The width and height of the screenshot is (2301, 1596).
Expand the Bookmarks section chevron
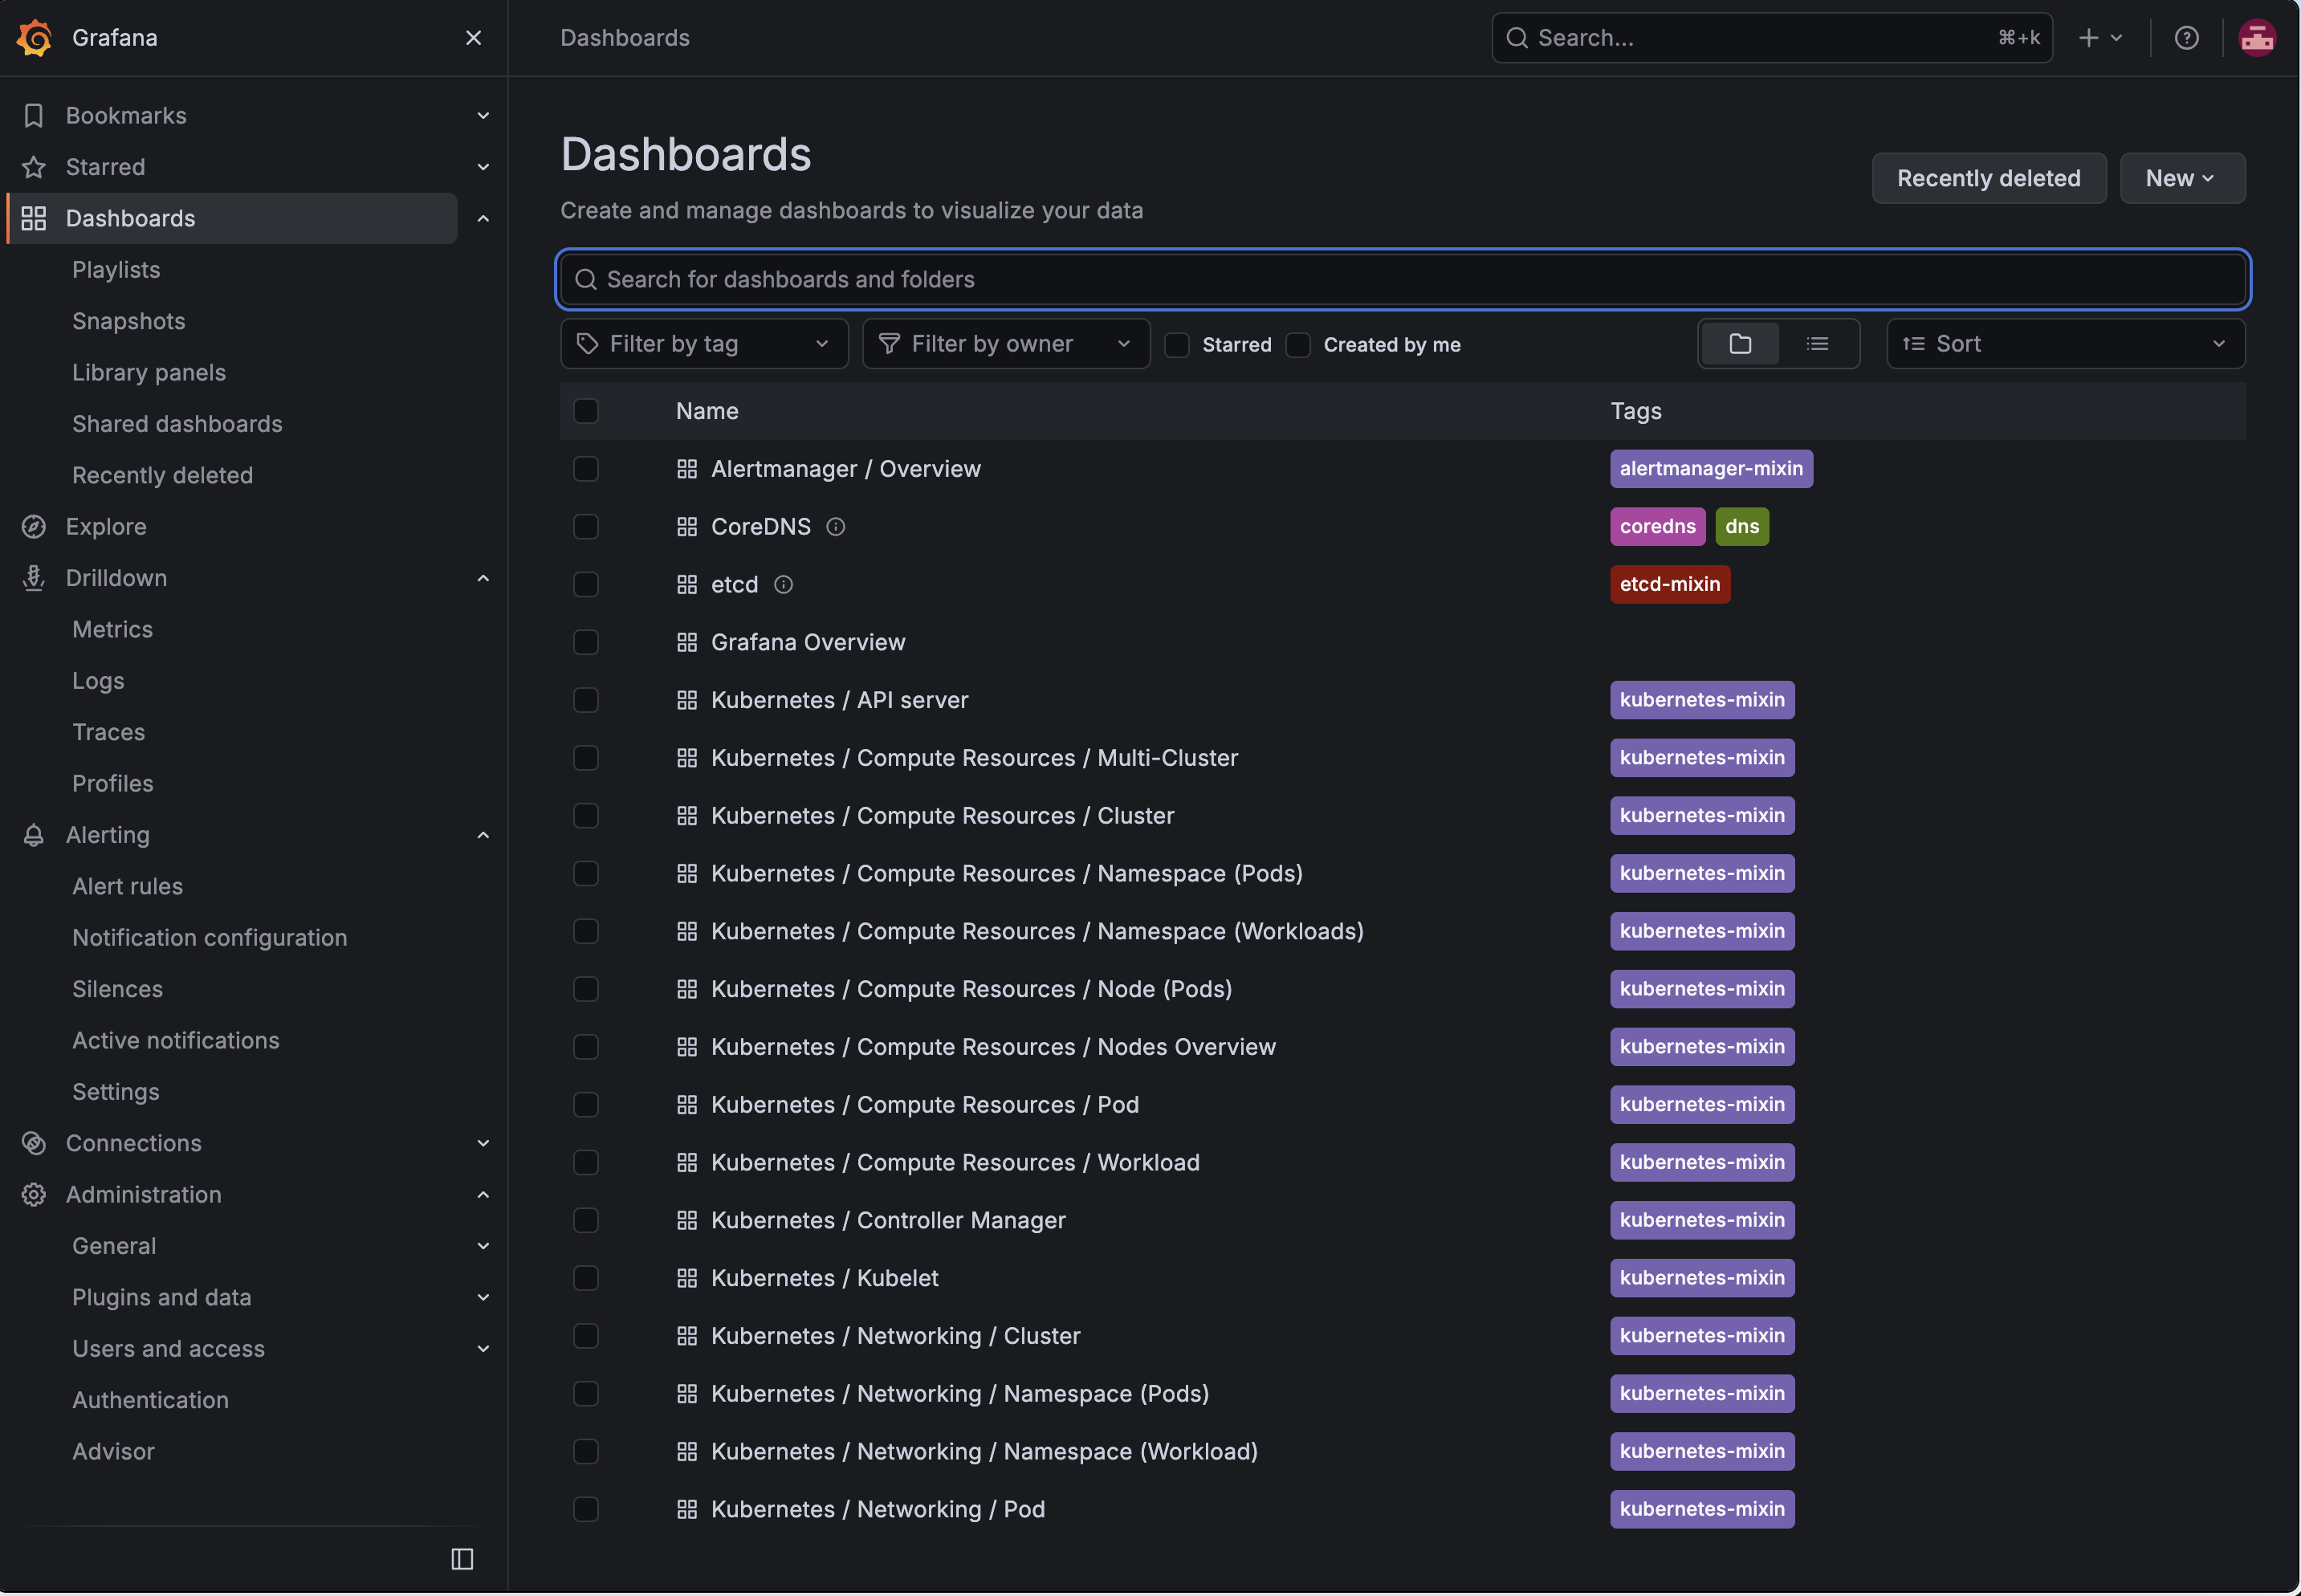[483, 116]
